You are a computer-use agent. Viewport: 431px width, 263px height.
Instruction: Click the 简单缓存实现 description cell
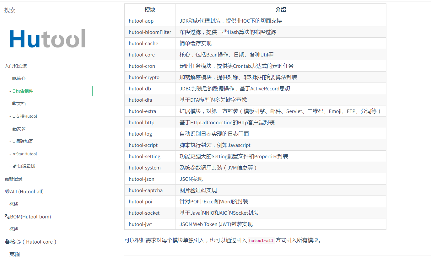coord(281,43)
